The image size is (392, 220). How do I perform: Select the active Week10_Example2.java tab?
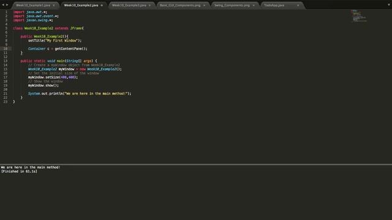point(81,5)
